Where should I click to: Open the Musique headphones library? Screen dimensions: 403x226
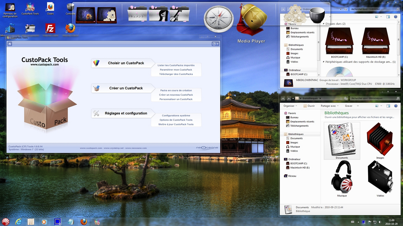342,179
